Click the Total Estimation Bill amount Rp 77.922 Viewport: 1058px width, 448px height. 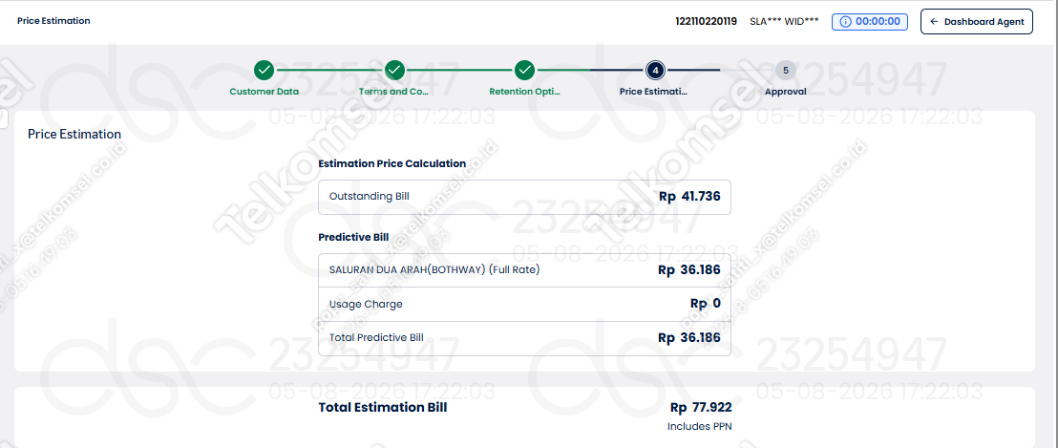pyautogui.click(x=700, y=408)
